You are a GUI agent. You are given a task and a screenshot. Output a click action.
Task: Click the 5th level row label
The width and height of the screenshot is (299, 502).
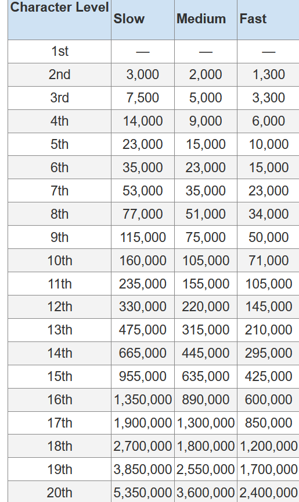coord(59,144)
